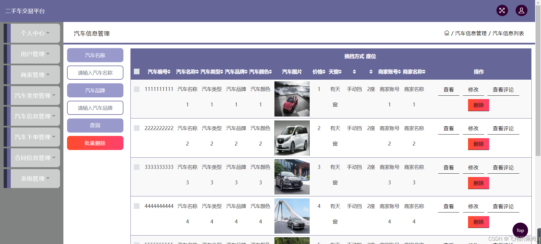Expand the 合同信息管理 sidebar menu

coord(35,158)
